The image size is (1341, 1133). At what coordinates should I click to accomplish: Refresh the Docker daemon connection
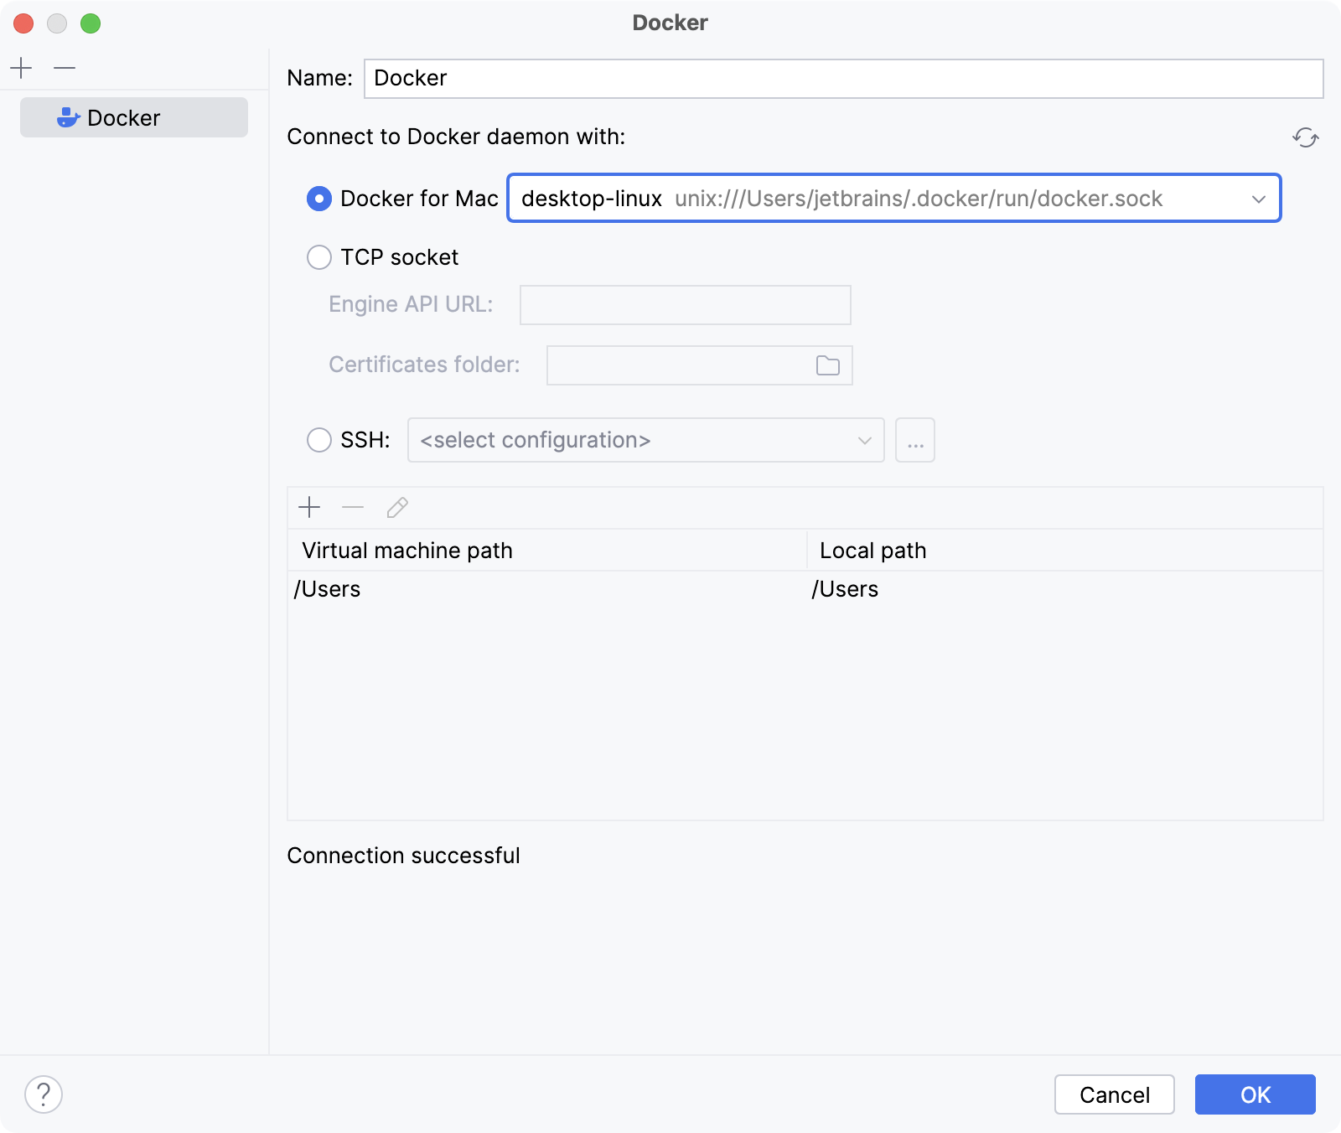click(x=1305, y=137)
